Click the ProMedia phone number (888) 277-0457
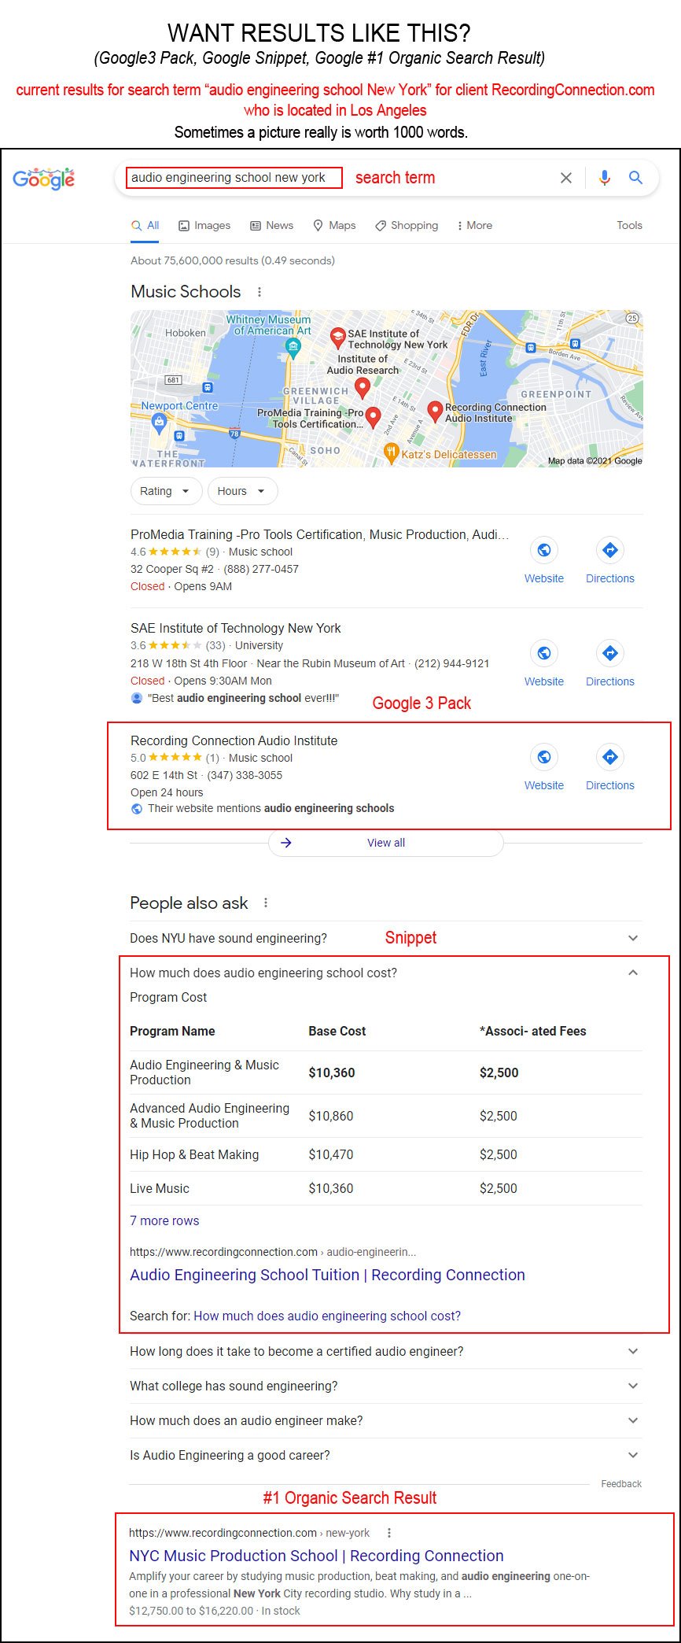 [x=261, y=569]
